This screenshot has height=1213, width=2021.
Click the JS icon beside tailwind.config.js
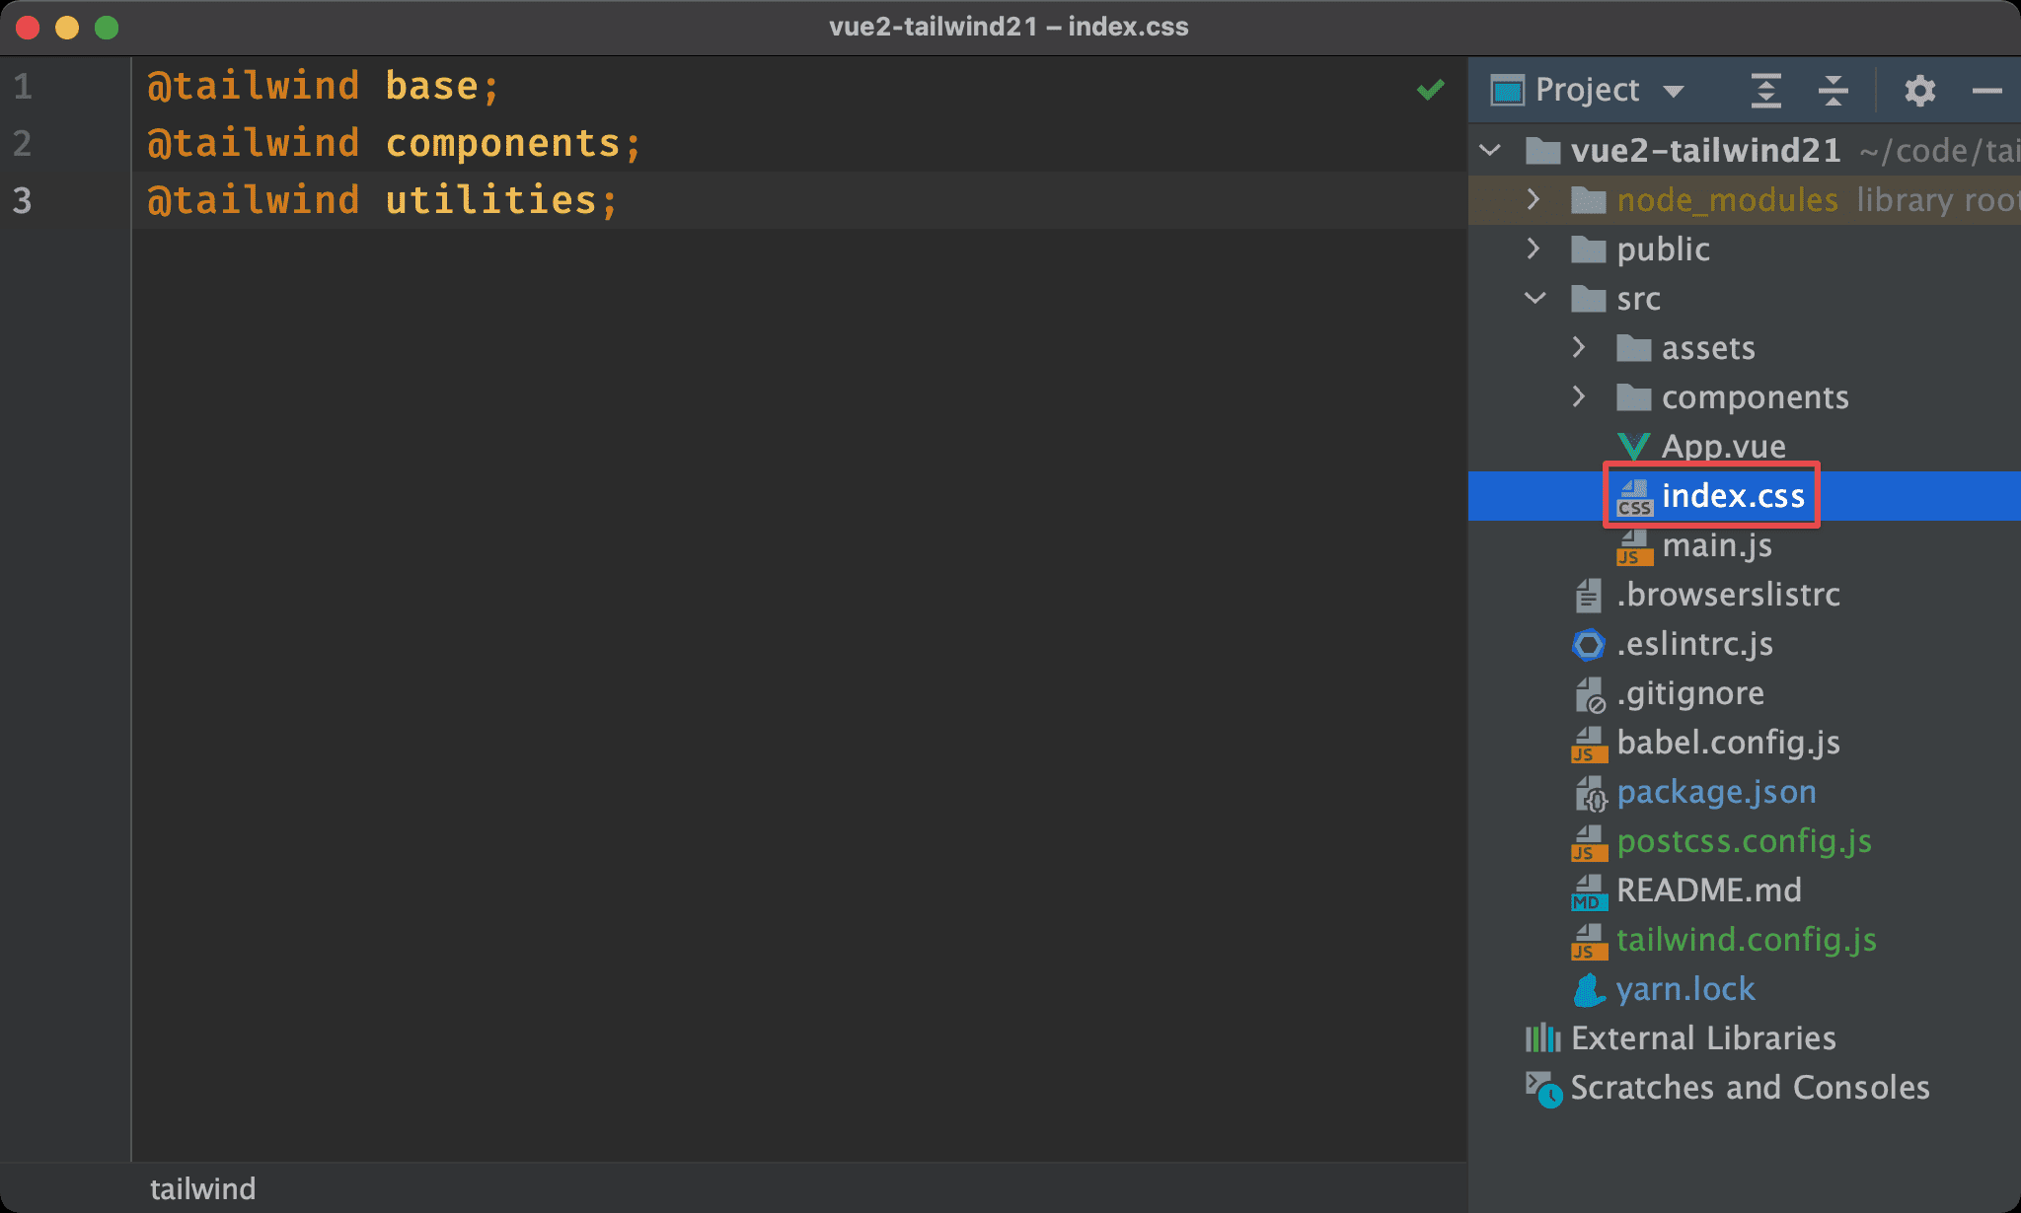tap(1589, 942)
